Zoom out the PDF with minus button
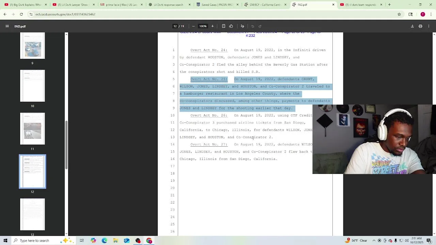The width and height of the screenshot is (436, 245). coord(193,26)
